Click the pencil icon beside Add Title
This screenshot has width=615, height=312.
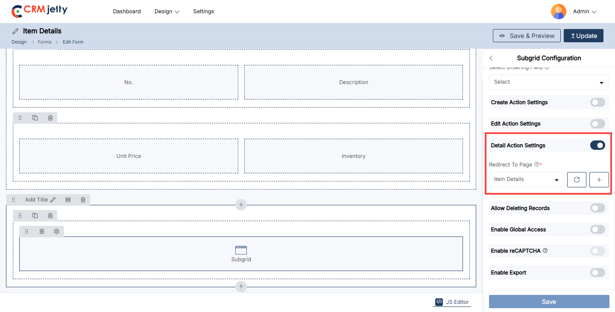53,200
